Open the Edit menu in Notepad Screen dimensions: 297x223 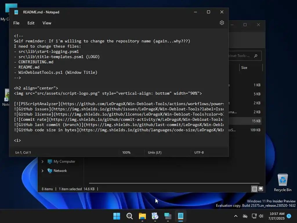[x=31, y=23]
